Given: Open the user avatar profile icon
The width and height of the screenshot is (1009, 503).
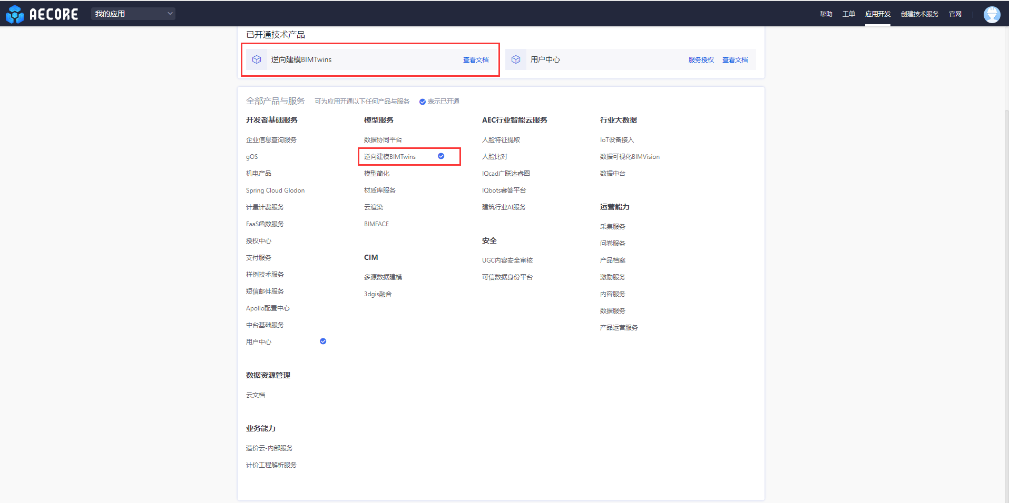Looking at the screenshot, I should click(x=992, y=14).
